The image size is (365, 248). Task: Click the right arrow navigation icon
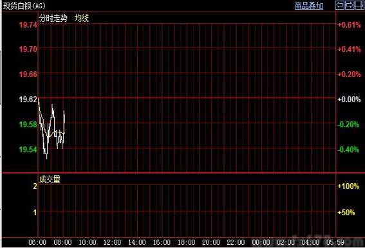tap(350, 5)
